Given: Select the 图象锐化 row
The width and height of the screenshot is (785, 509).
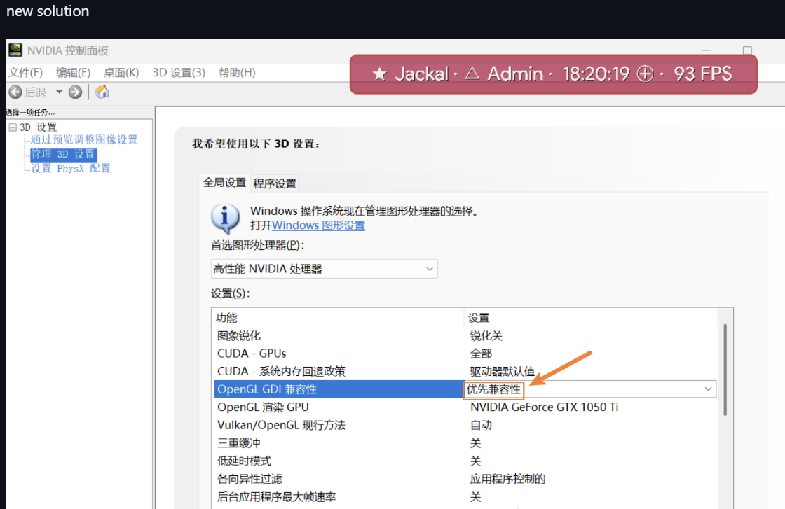Looking at the screenshot, I should click(x=464, y=336).
